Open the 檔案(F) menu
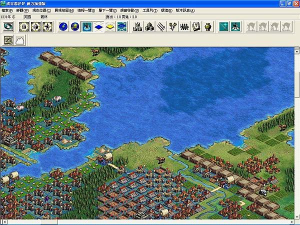The height and width of the screenshot is (225, 300). [7, 10]
